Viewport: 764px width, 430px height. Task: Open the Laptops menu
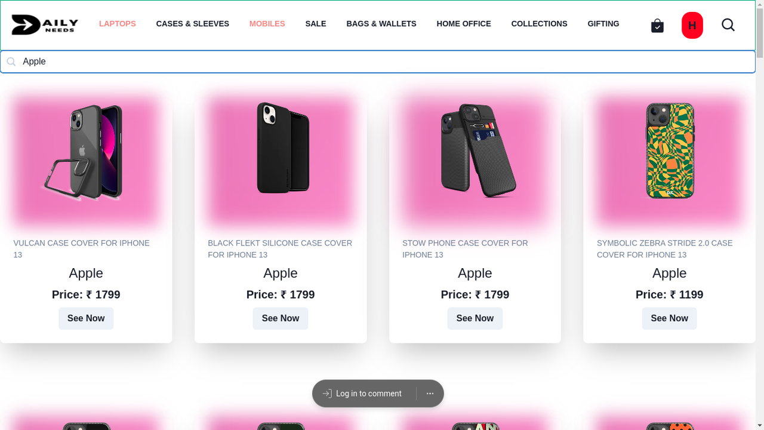click(118, 24)
